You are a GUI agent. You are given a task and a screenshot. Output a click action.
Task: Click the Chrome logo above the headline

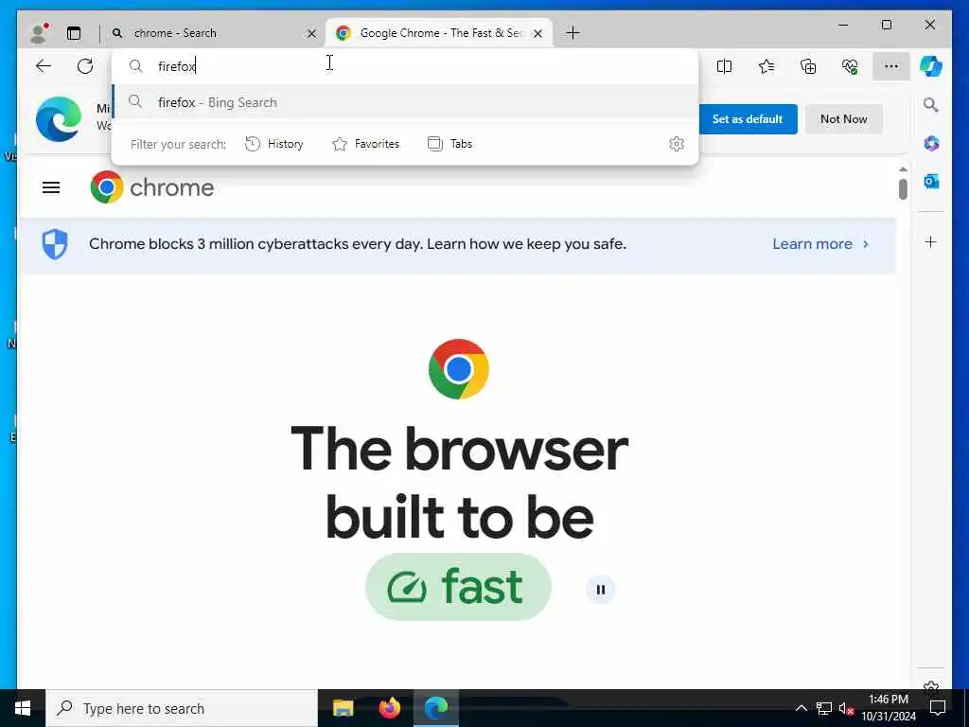tap(459, 369)
